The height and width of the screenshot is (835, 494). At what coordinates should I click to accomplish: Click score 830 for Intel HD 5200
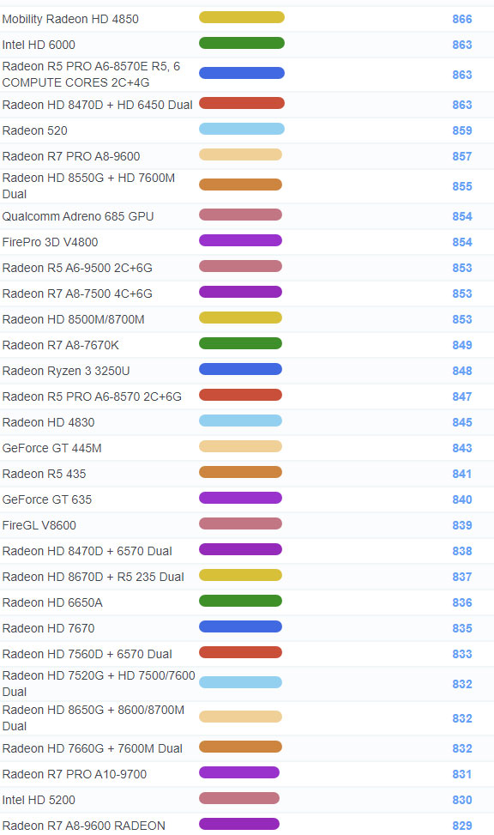pos(462,800)
